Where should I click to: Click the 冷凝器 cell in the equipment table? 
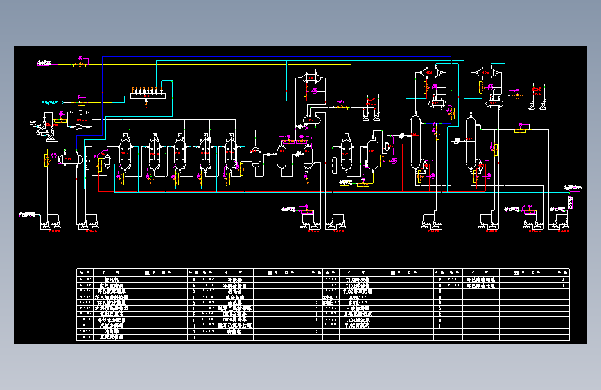pos(234,280)
